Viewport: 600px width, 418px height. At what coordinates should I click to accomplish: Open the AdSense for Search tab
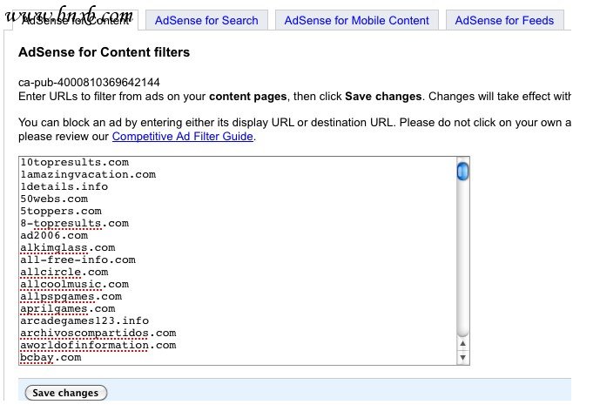(206, 20)
